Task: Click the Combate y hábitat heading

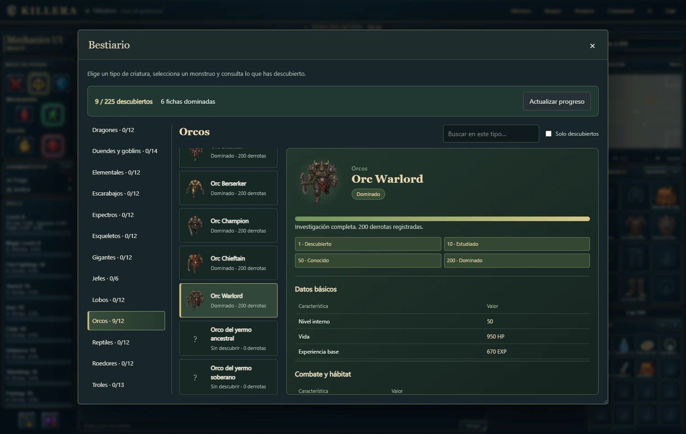Action: (323, 374)
